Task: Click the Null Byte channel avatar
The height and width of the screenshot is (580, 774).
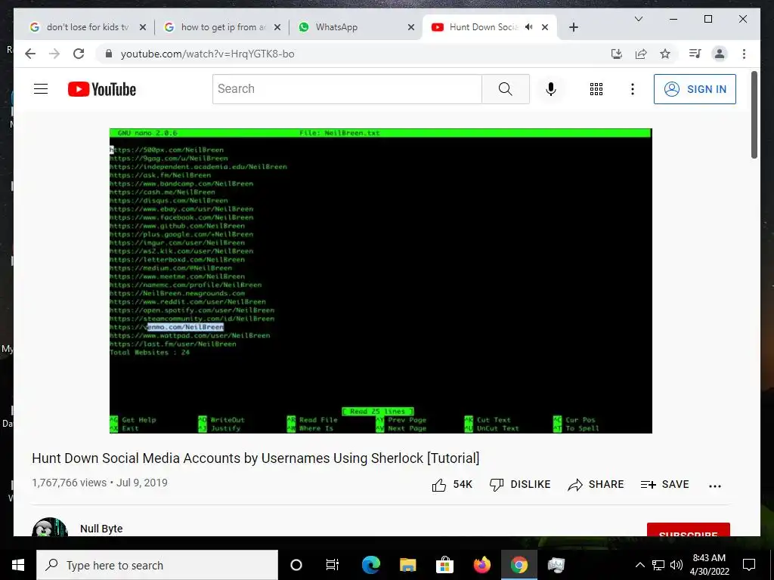Action: [x=49, y=527]
